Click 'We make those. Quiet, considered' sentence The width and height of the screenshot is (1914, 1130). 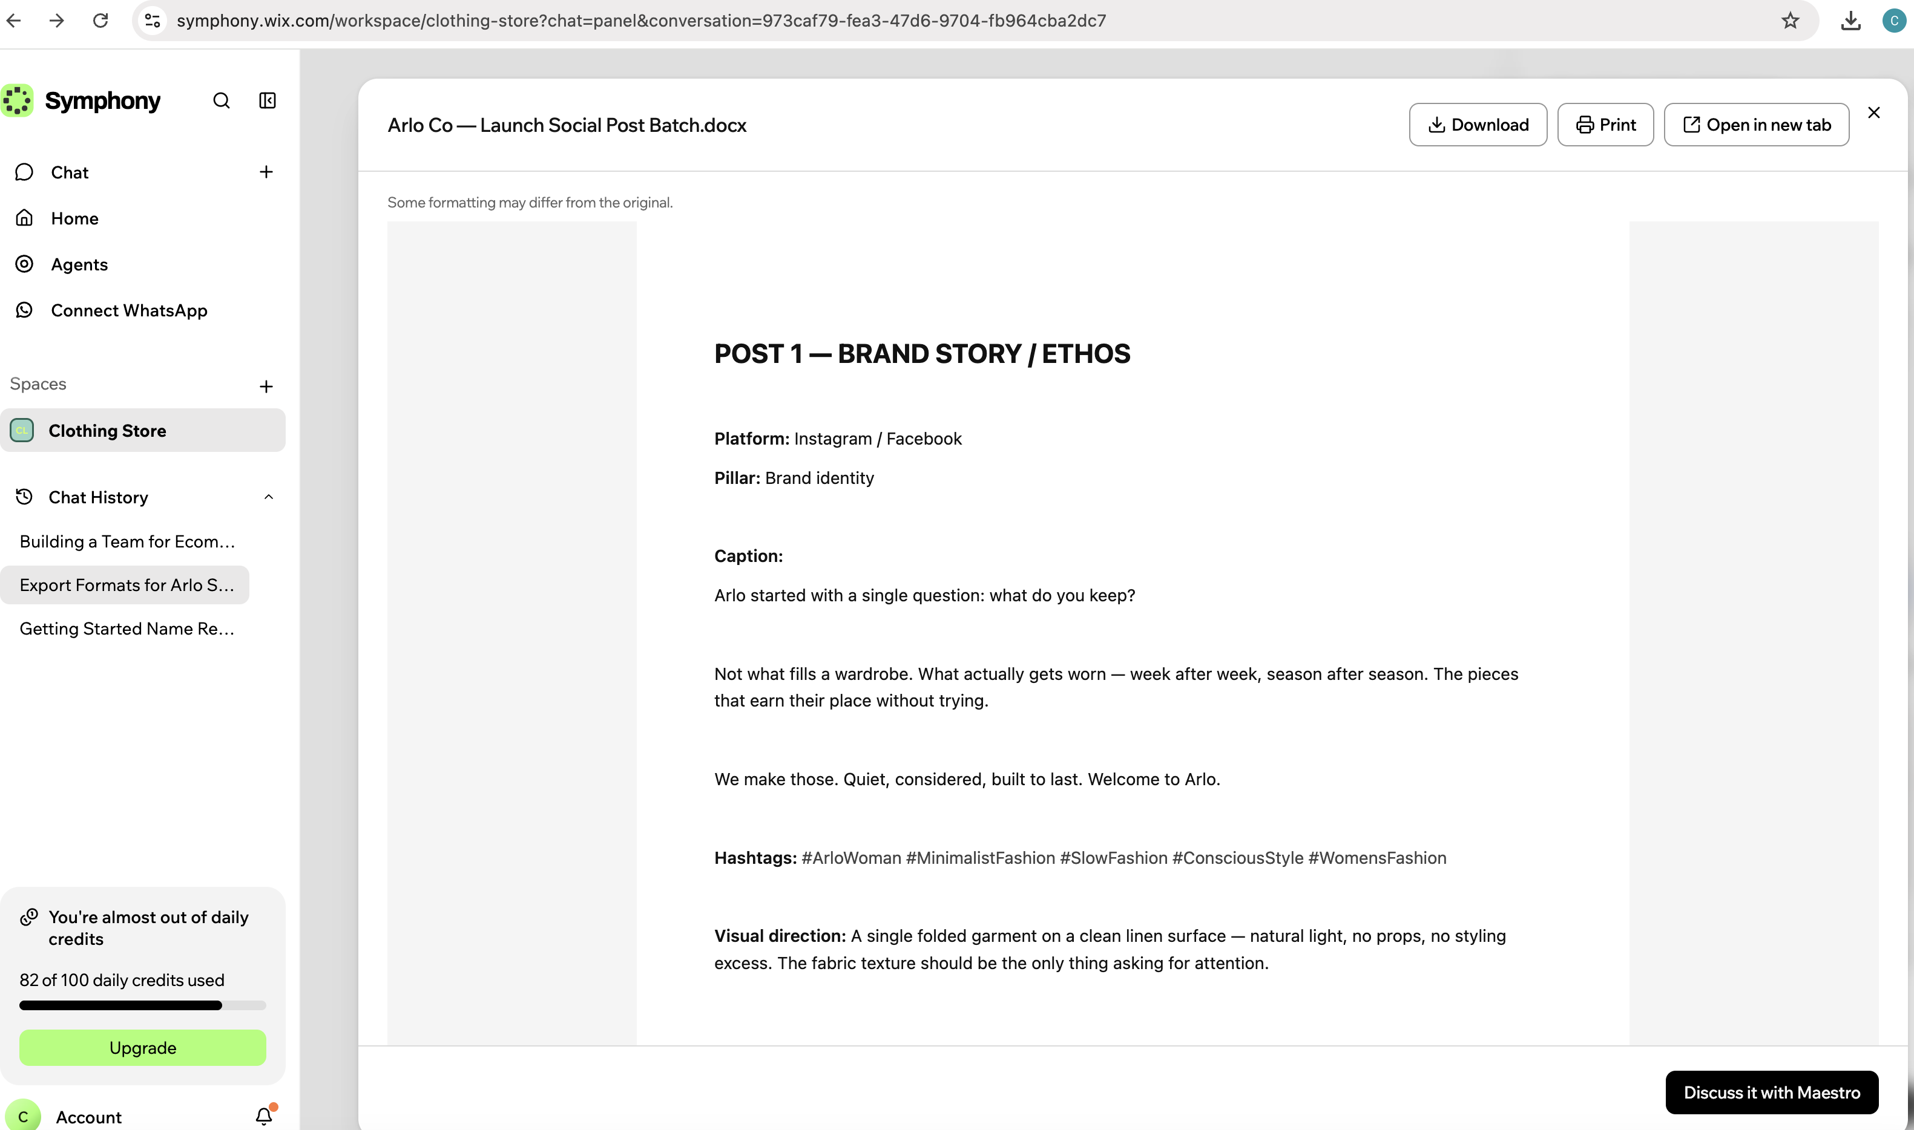[967, 779]
